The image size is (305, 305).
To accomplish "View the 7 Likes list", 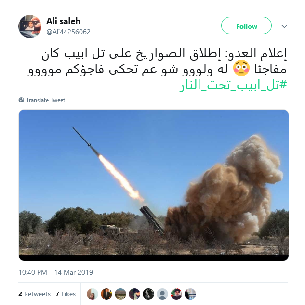I will click(x=66, y=294).
